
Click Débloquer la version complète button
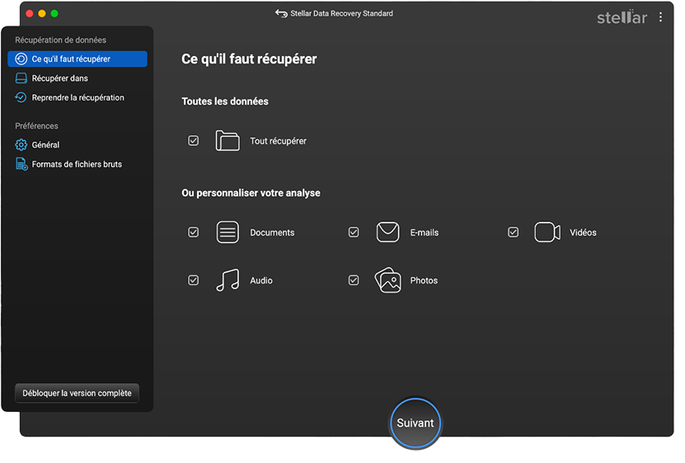pos(77,393)
